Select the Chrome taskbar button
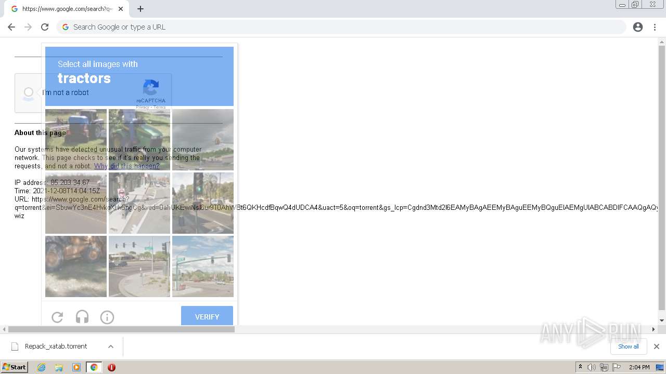Image resolution: width=666 pixels, height=374 pixels. [x=94, y=367]
